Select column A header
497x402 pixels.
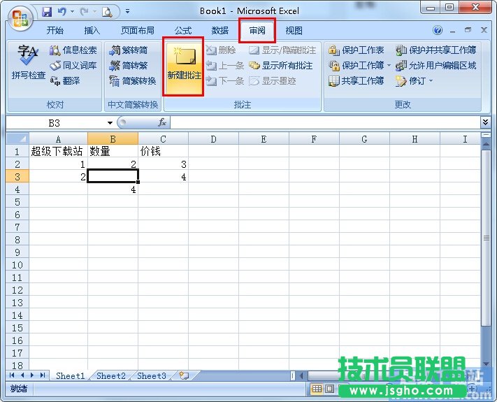58,139
